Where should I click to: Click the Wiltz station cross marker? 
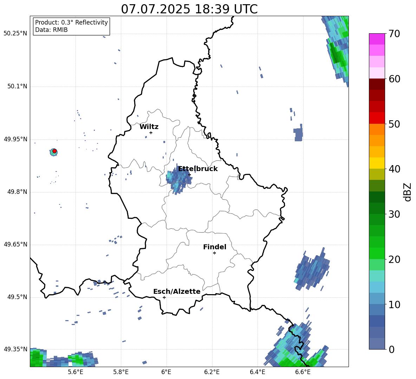pos(151,133)
